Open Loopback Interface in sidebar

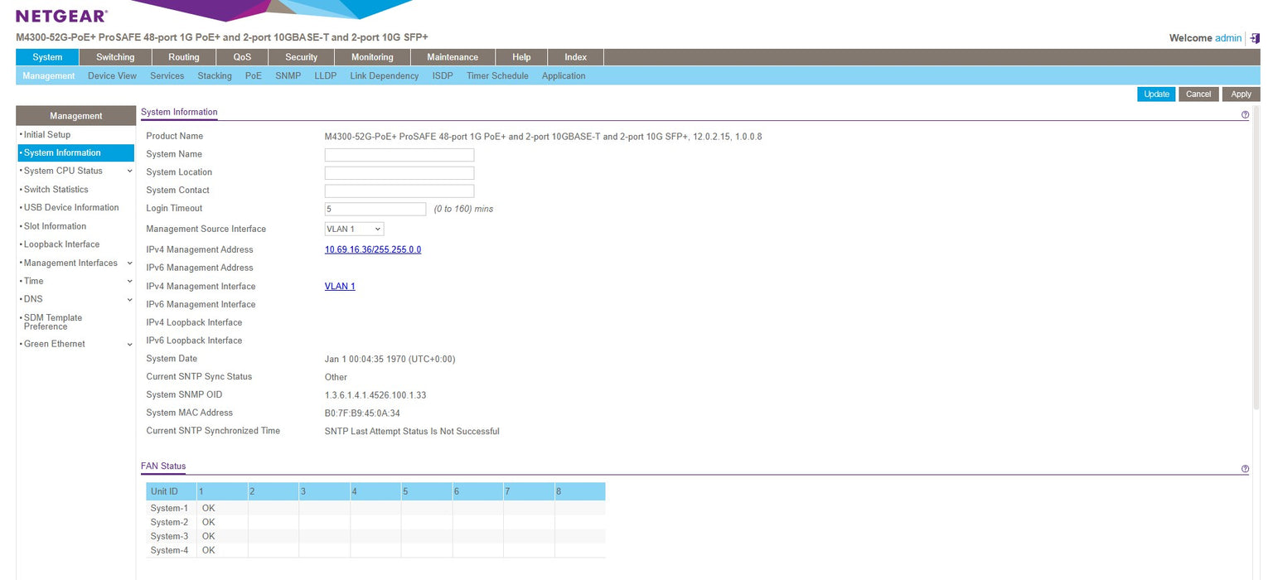61,244
